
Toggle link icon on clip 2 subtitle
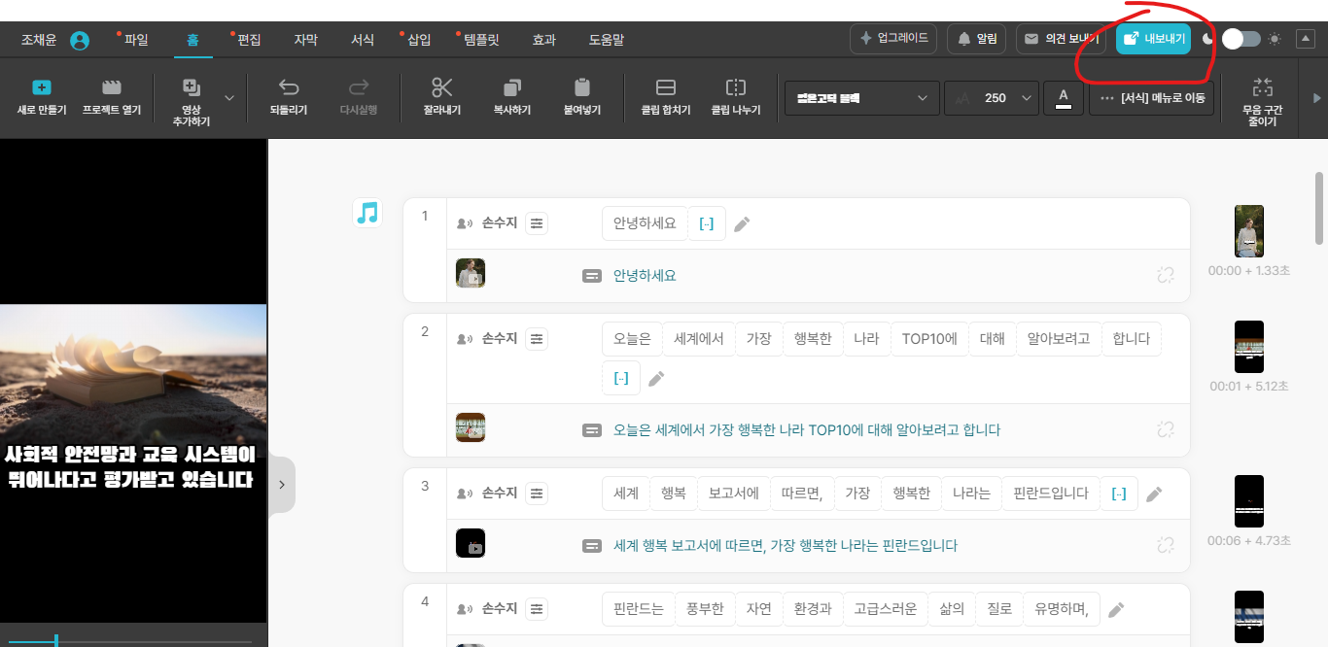coord(1166,429)
